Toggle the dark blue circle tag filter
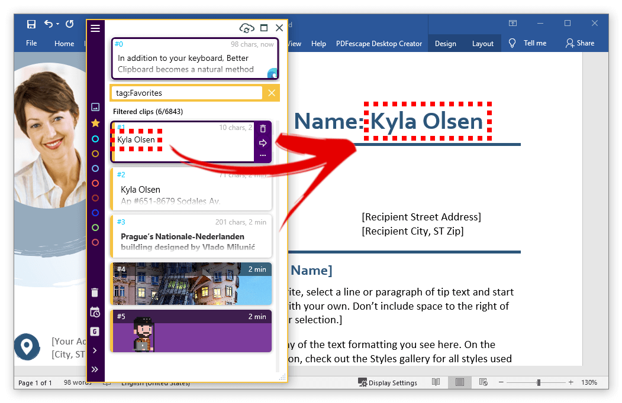Viewport: 622px width, 403px height. tap(95, 213)
